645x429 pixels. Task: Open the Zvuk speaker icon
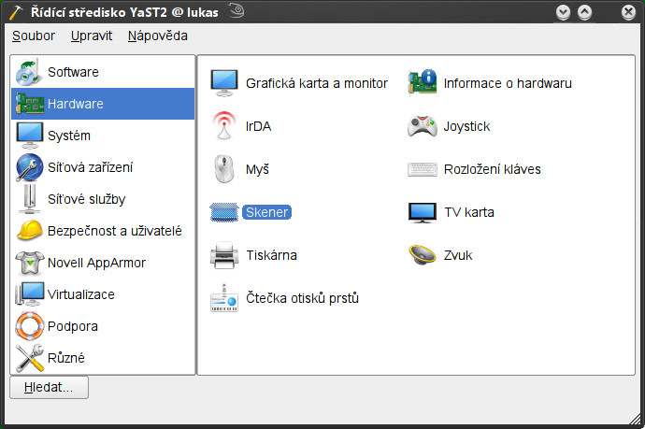(x=422, y=255)
